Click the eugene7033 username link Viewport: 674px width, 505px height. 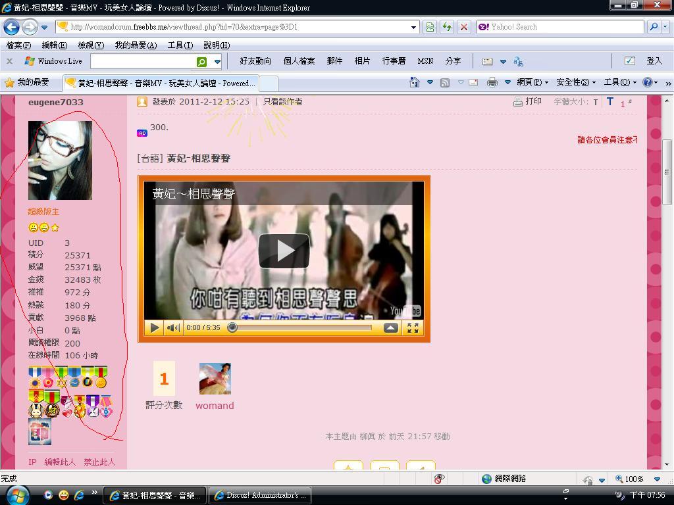[56, 102]
